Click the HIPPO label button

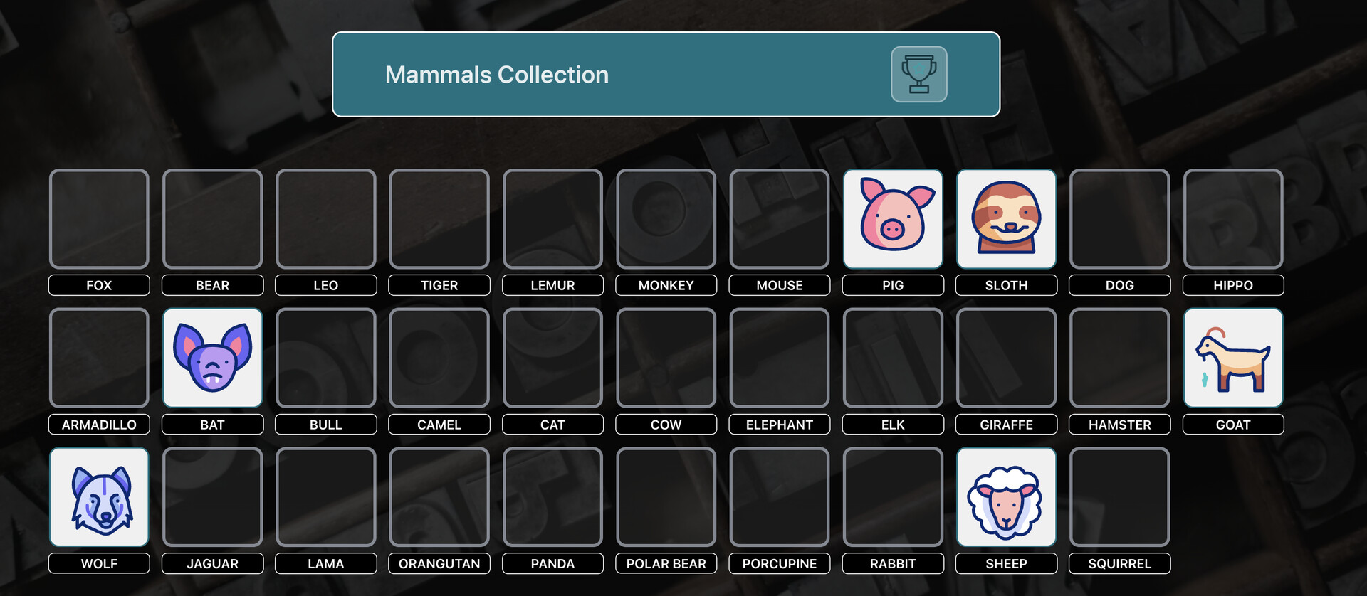coord(1233,285)
